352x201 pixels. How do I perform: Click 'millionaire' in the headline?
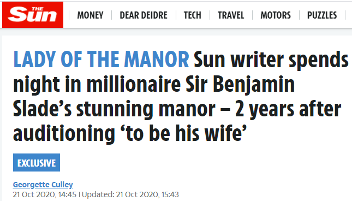134,85
